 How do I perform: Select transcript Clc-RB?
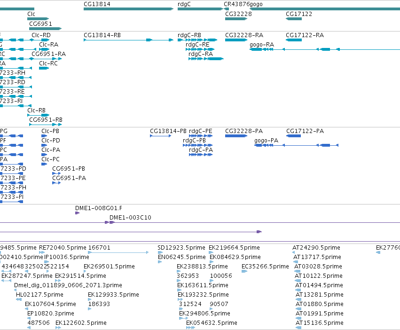(38, 115)
